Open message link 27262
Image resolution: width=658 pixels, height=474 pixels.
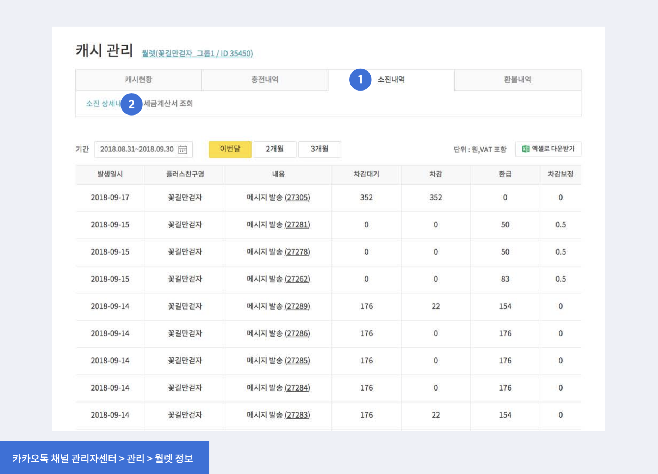pos(297,279)
